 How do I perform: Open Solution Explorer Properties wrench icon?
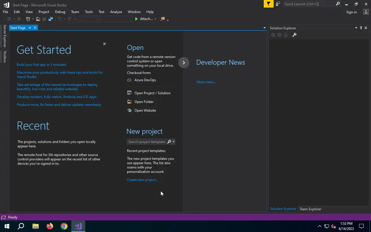[x=294, y=35]
